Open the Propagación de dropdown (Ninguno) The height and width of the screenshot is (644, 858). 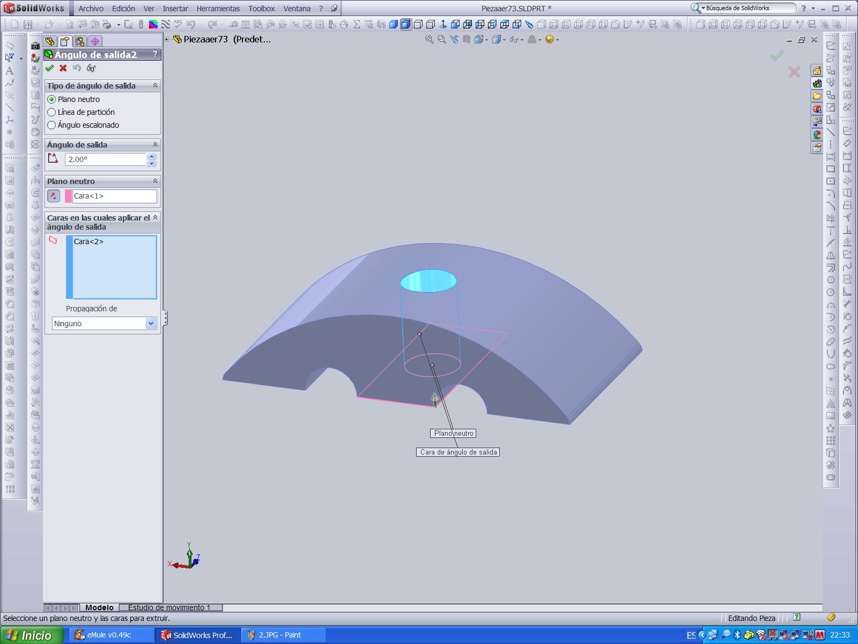104,324
